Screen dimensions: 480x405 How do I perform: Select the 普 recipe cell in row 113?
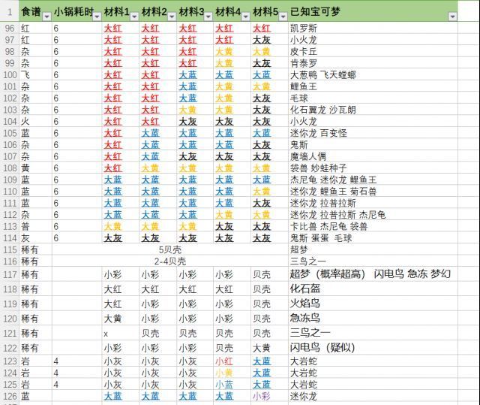tap(35, 226)
